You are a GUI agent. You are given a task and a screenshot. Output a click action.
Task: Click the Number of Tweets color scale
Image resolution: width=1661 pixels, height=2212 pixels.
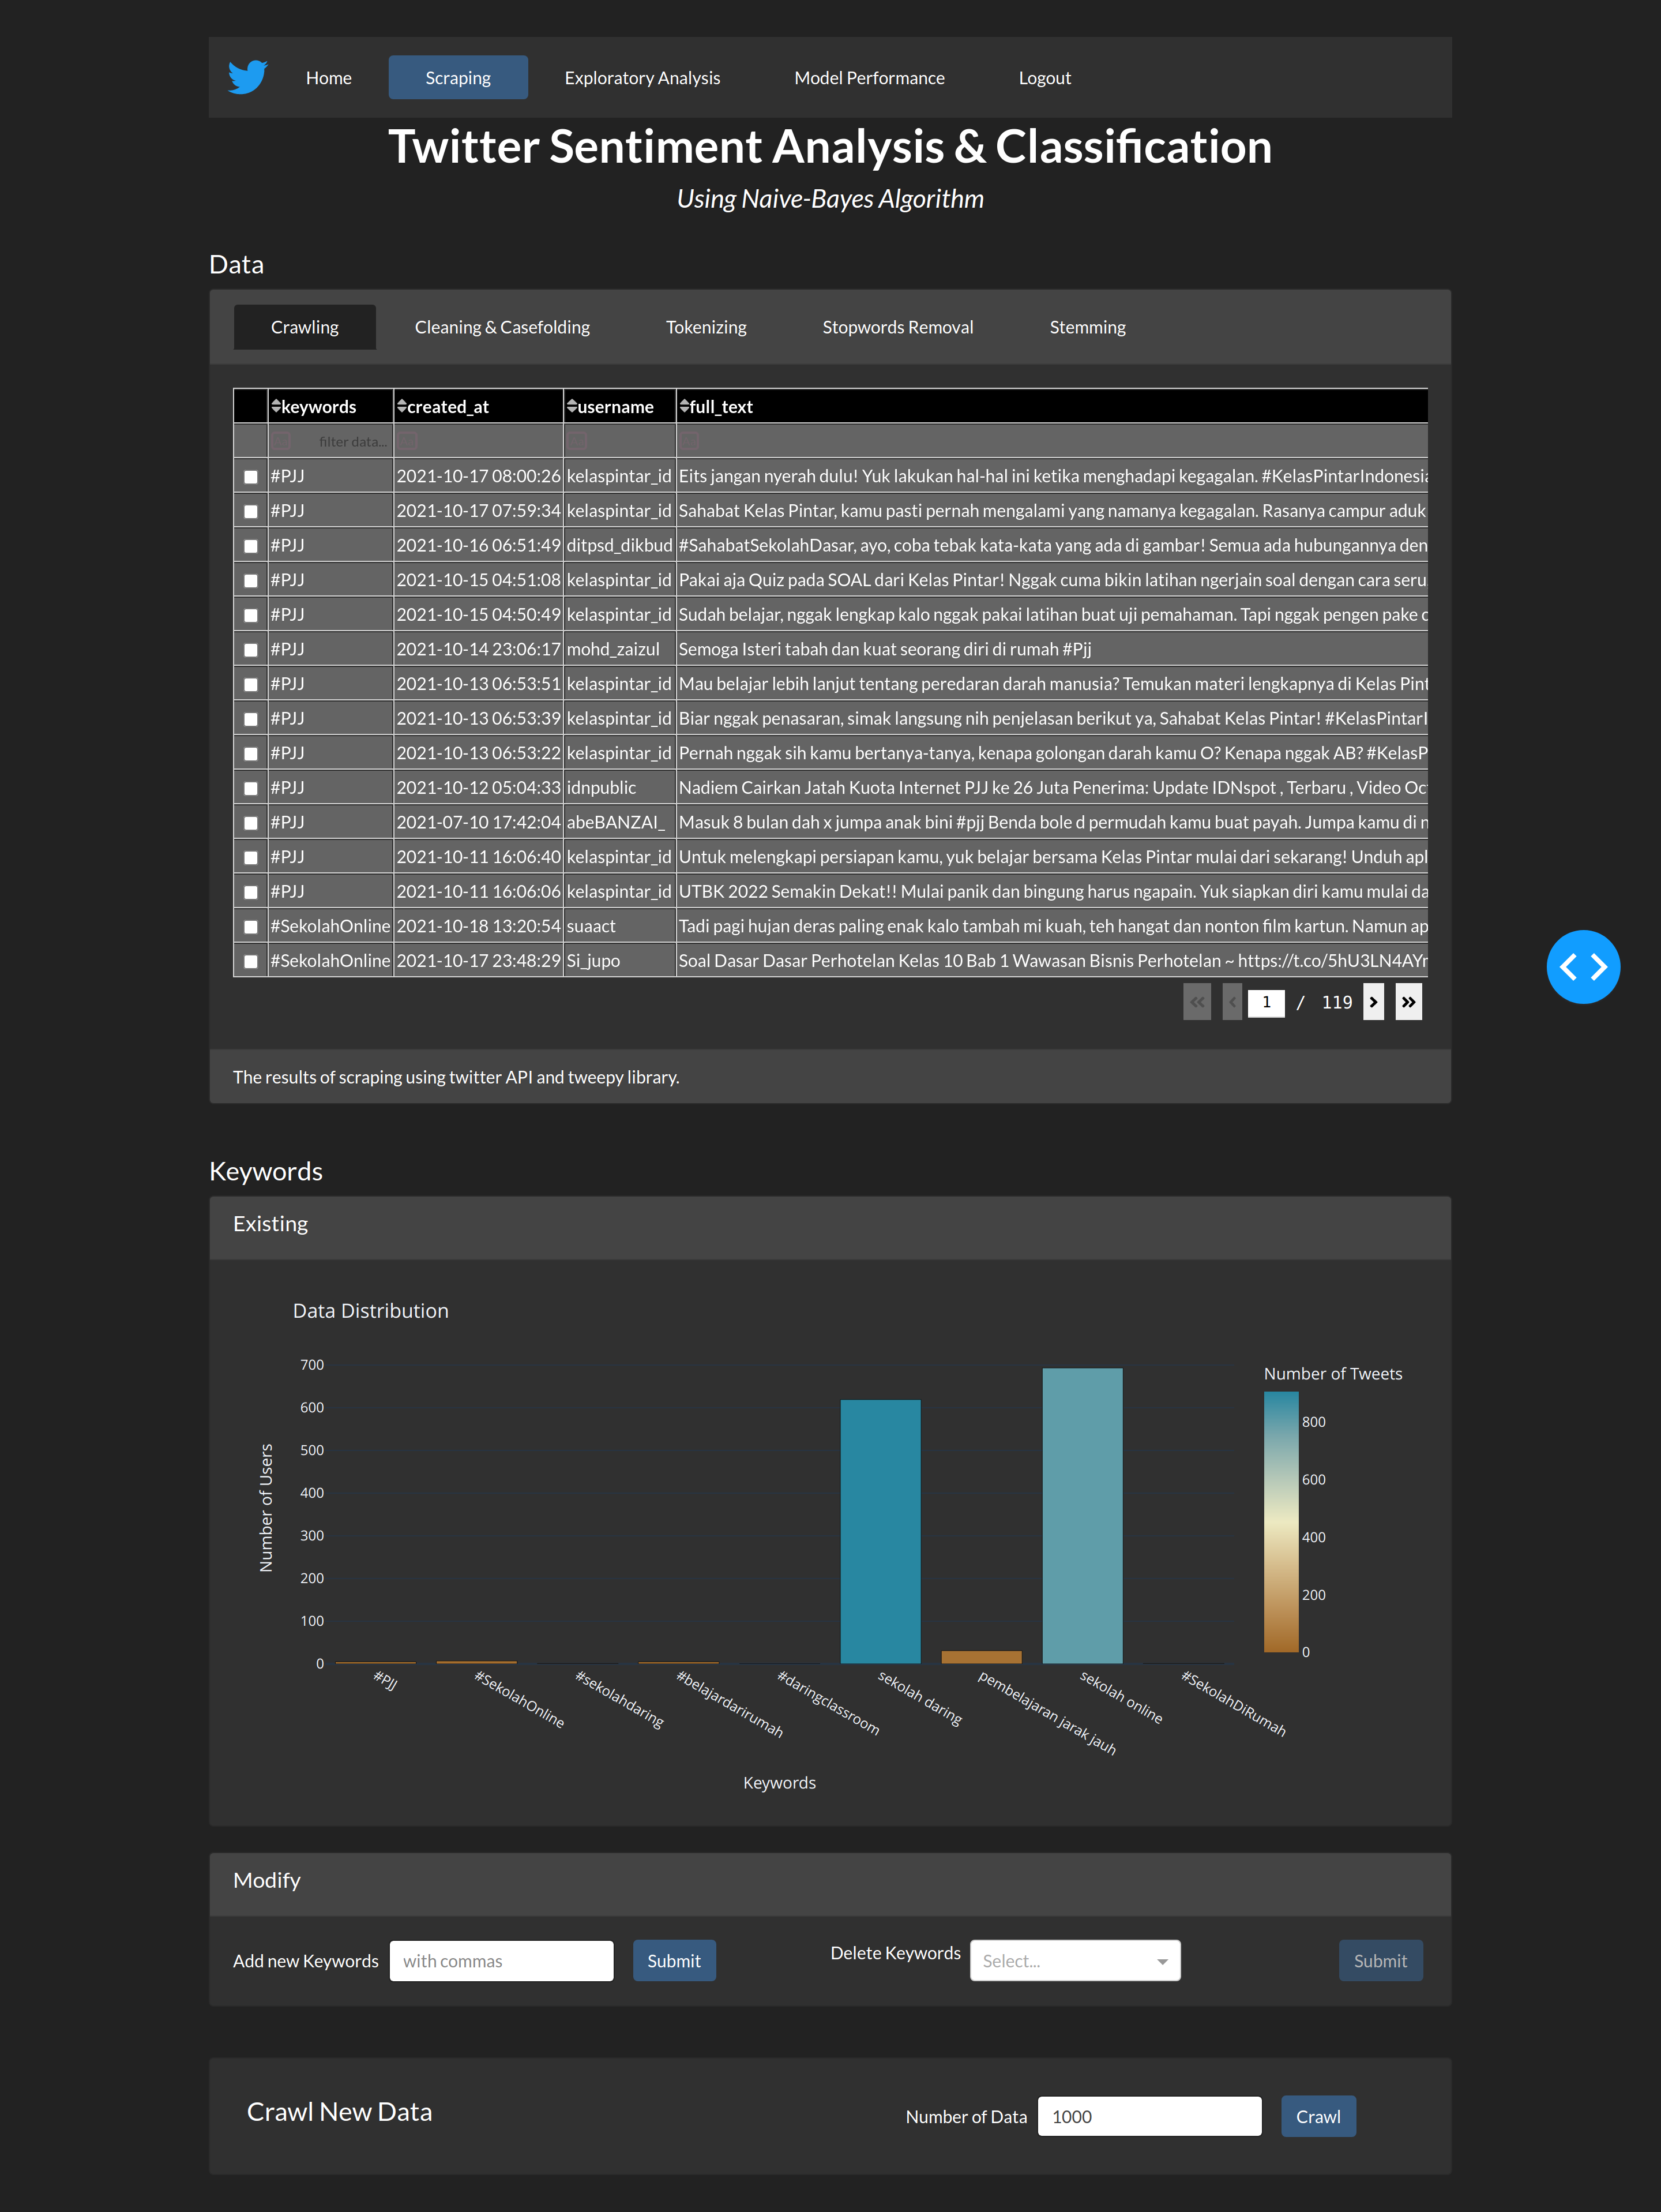1280,1521
